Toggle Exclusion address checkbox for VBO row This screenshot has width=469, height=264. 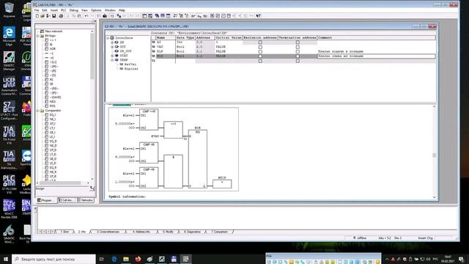click(x=260, y=47)
